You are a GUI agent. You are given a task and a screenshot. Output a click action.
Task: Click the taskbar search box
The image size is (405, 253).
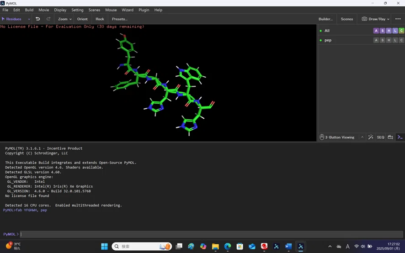(142, 247)
